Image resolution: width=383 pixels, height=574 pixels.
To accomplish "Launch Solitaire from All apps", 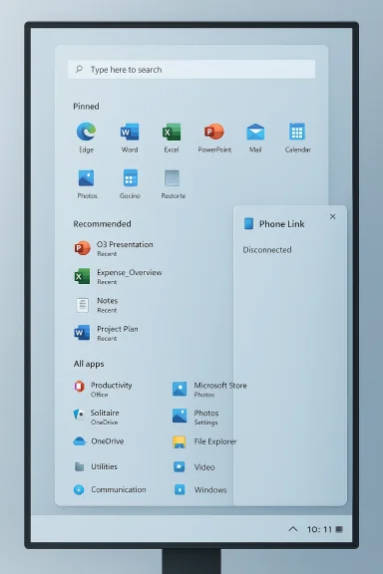I will [97, 417].
